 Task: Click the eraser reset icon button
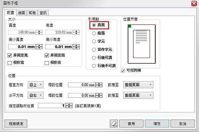[114, 123]
